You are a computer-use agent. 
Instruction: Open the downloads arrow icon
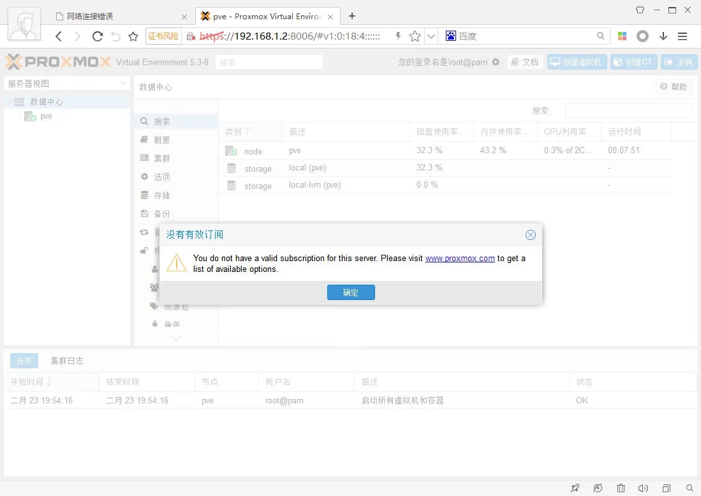(663, 36)
